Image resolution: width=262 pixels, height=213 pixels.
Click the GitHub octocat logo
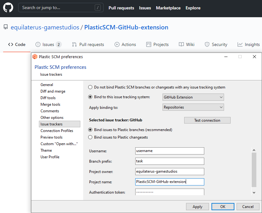point(8,8)
